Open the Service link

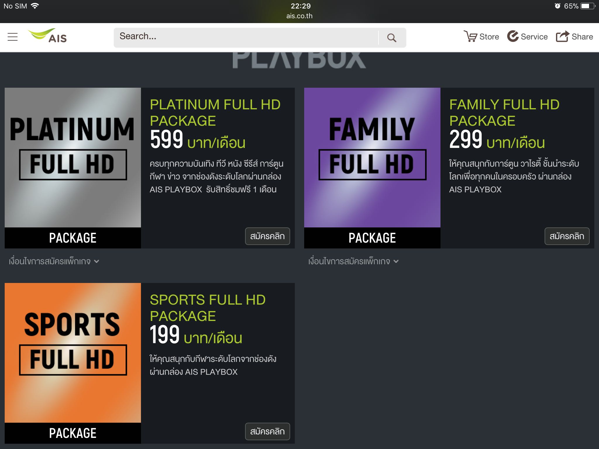coord(527,37)
